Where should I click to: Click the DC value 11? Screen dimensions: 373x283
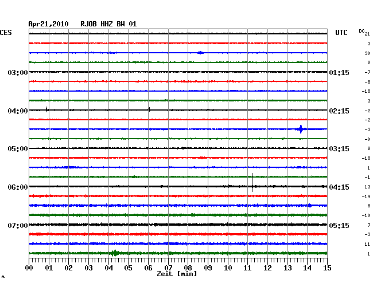[x=367, y=244]
